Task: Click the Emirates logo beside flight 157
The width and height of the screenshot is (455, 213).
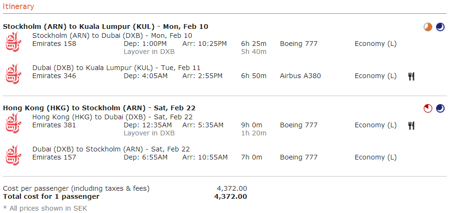Action: [13, 156]
